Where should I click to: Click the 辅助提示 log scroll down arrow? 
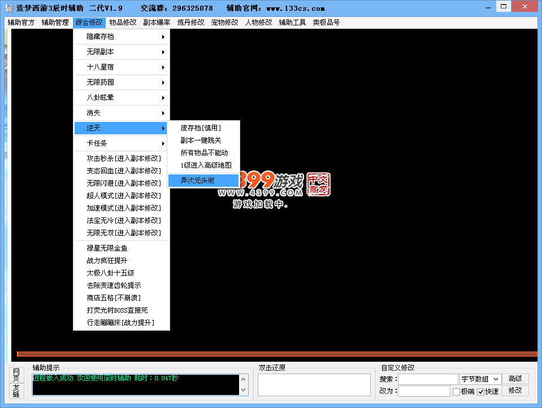coord(244,390)
